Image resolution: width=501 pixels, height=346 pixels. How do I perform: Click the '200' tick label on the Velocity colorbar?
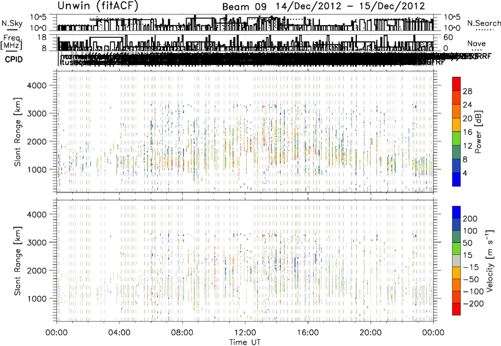470,219
